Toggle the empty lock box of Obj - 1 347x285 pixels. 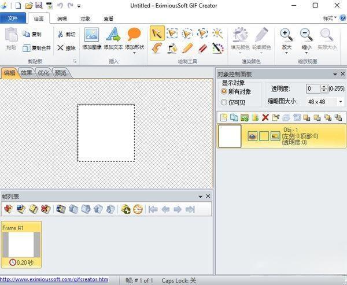(x=264, y=136)
